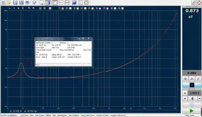Toggle the overlay 8 light blue checkbox
Image resolution: width=202 pixels, height=117 pixels.
pyautogui.click(x=115, y=8)
